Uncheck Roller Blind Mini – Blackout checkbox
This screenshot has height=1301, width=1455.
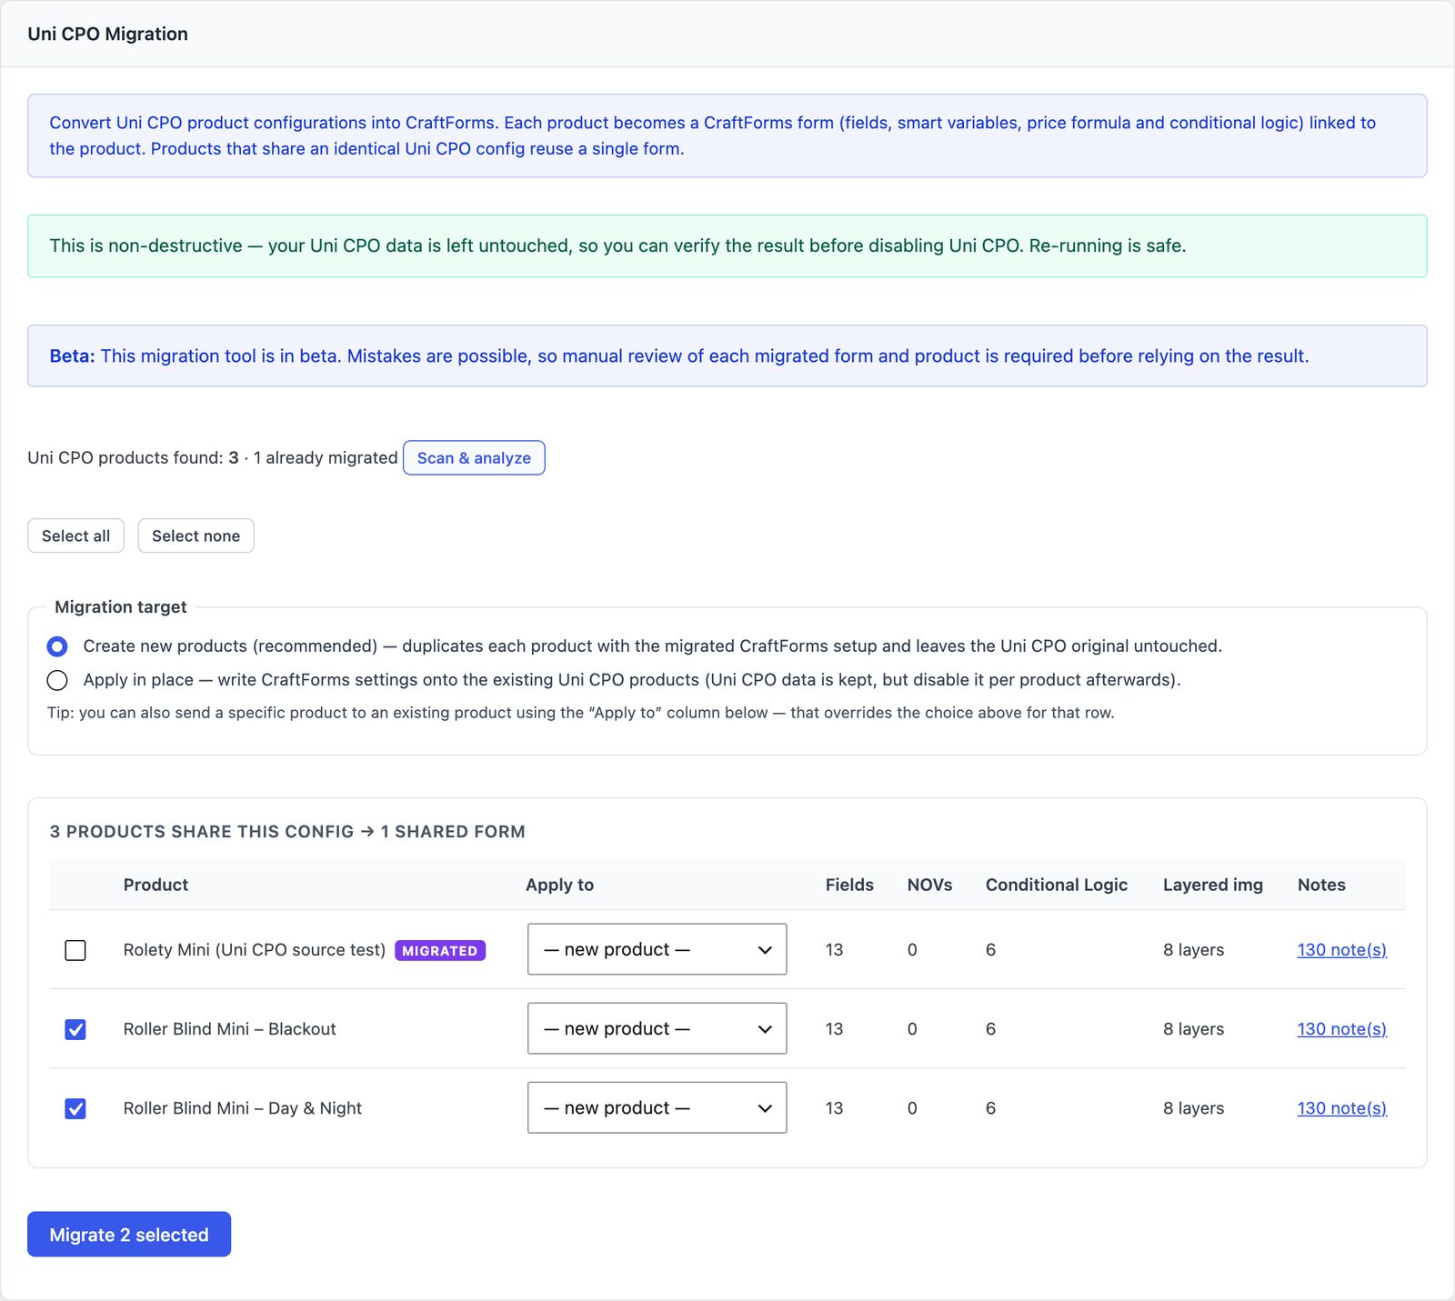(x=75, y=1029)
